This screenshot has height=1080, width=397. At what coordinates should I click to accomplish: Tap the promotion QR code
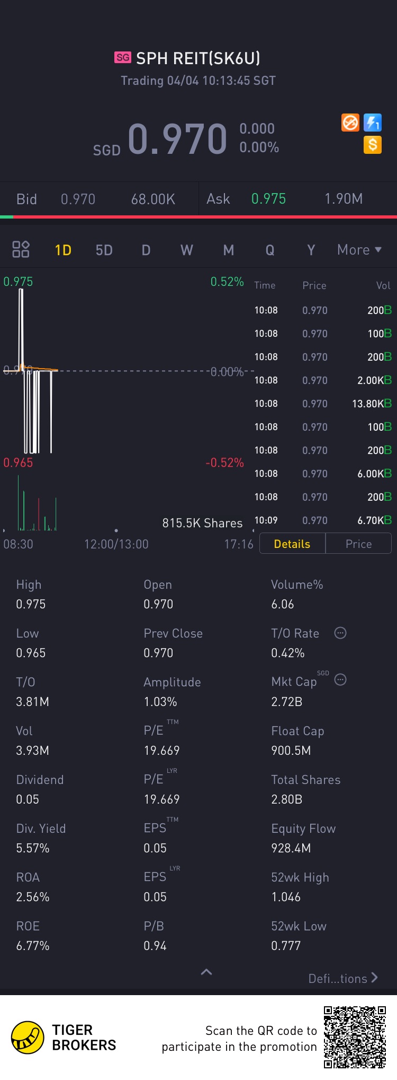tap(355, 1037)
